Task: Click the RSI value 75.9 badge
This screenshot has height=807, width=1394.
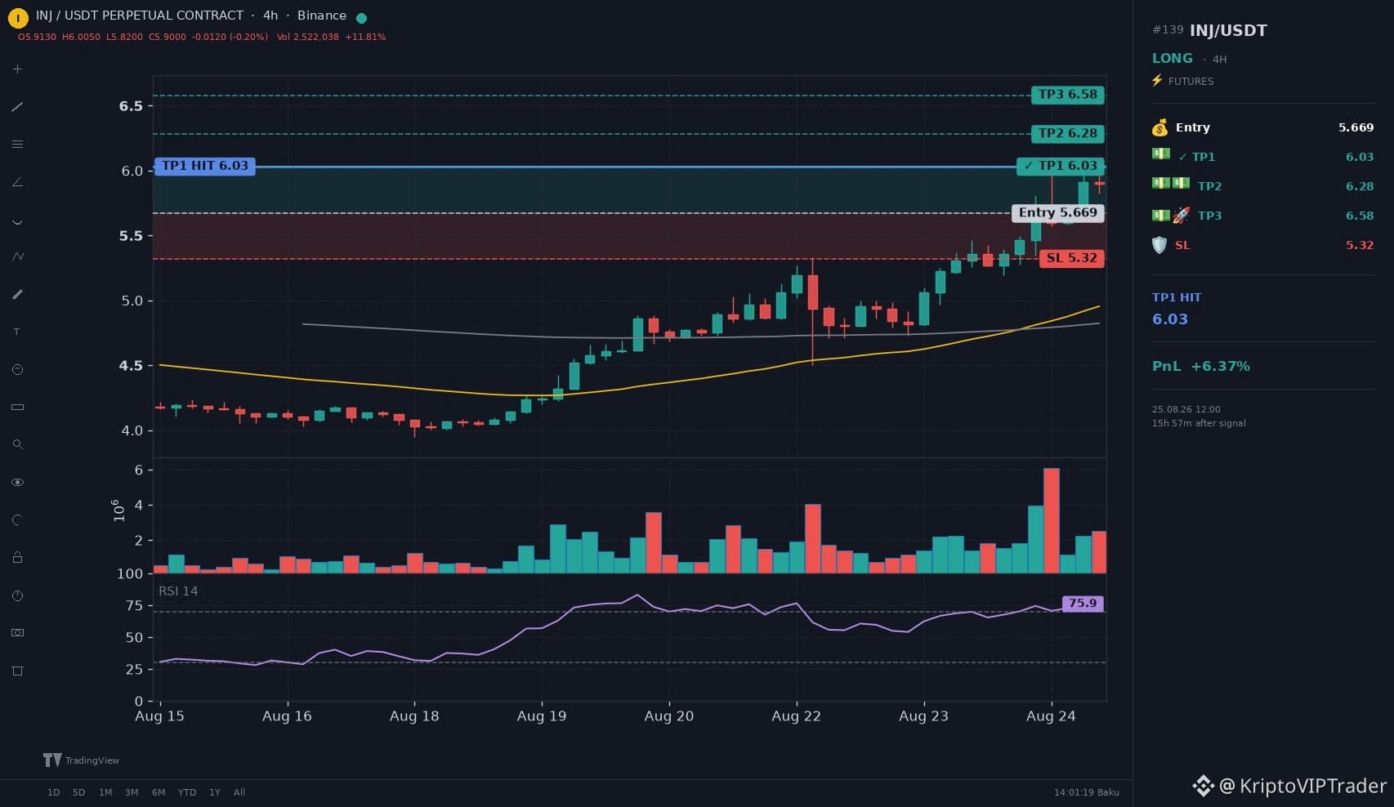Action: click(1083, 604)
